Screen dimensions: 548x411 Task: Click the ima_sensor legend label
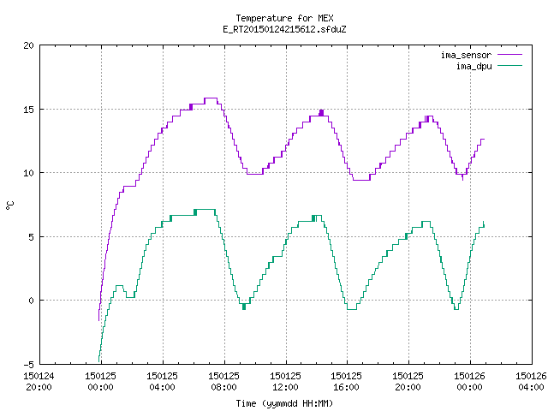click(466, 55)
